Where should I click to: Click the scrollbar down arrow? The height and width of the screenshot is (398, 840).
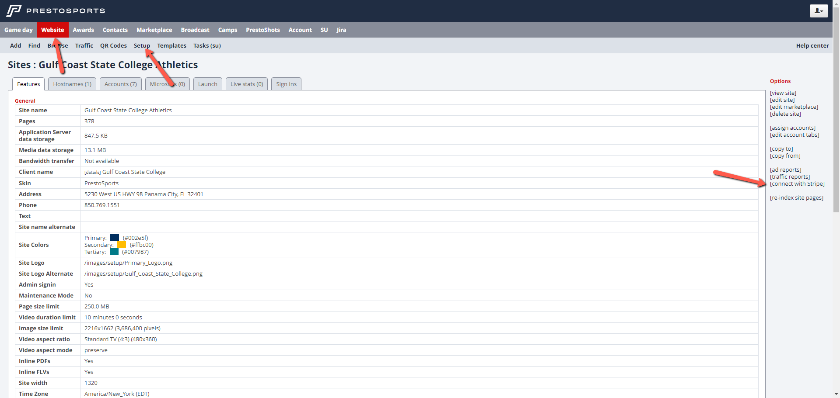[x=836, y=394]
